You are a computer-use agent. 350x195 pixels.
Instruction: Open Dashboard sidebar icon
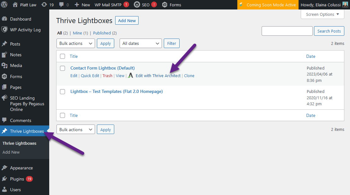(x=4, y=19)
